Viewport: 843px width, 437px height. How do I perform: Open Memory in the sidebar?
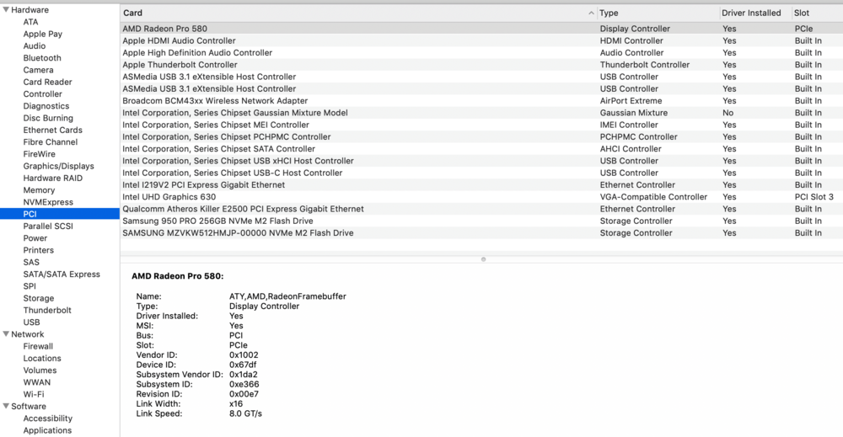[39, 190]
